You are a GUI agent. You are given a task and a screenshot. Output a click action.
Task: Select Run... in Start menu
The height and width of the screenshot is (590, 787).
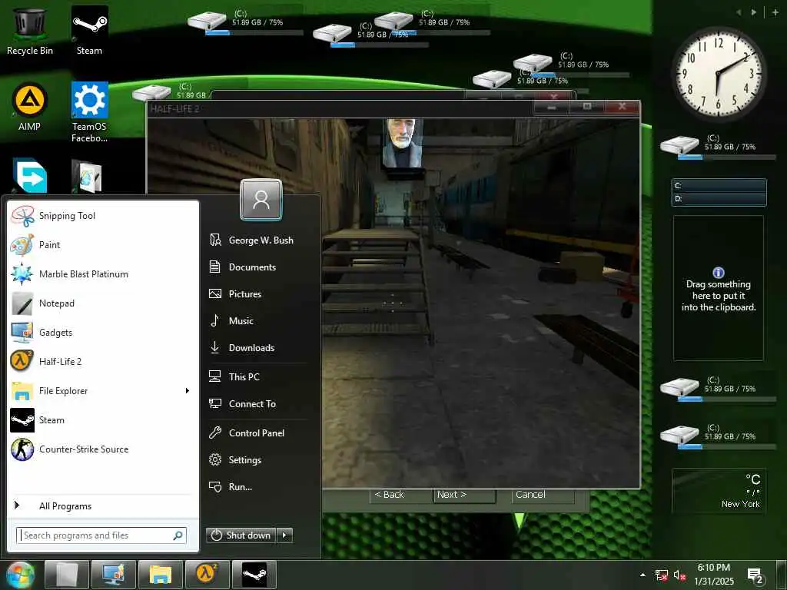coord(257,486)
